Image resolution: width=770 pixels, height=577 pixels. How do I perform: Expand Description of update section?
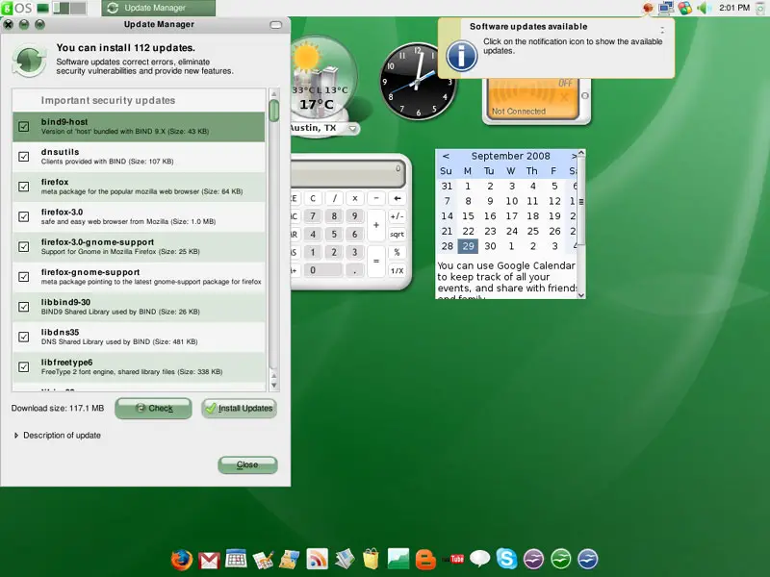click(x=58, y=436)
